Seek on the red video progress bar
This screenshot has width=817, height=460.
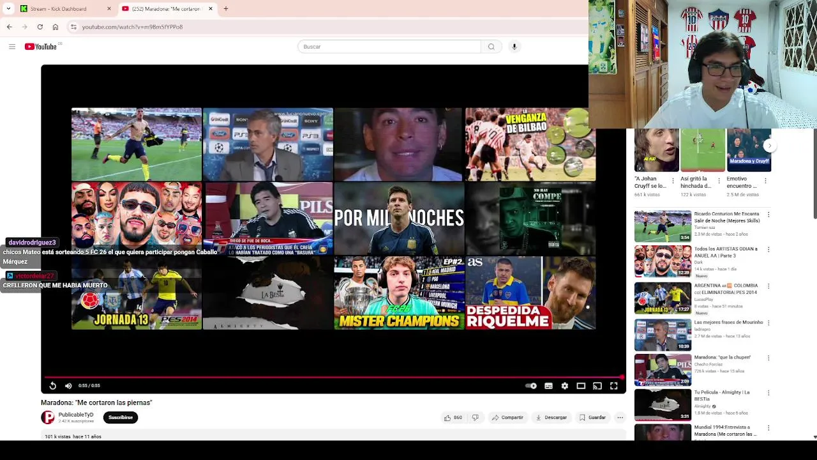332,377
